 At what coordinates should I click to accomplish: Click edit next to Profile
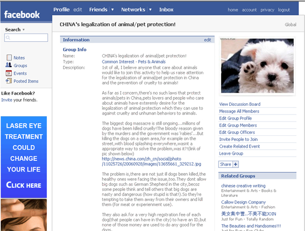(78, 10)
